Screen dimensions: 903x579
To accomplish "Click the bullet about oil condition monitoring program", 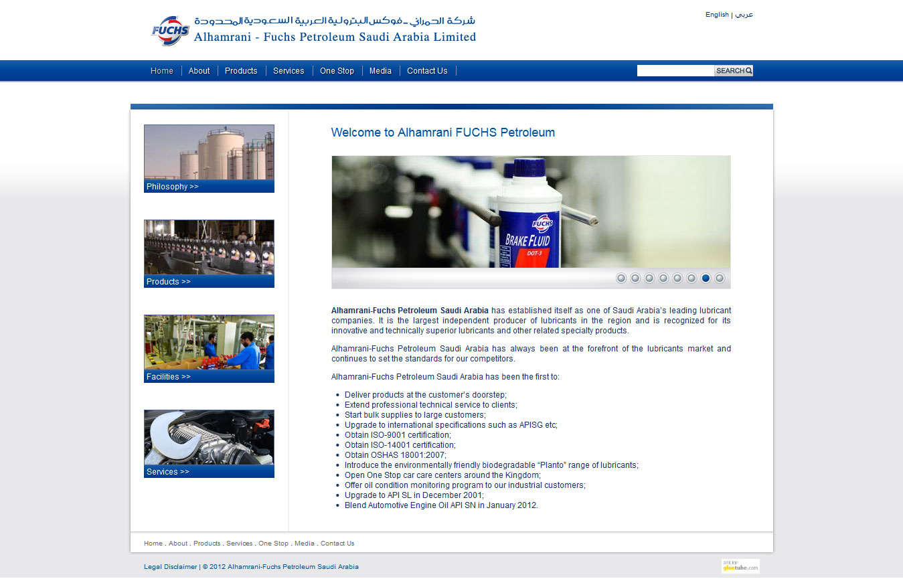I will 465,485.
